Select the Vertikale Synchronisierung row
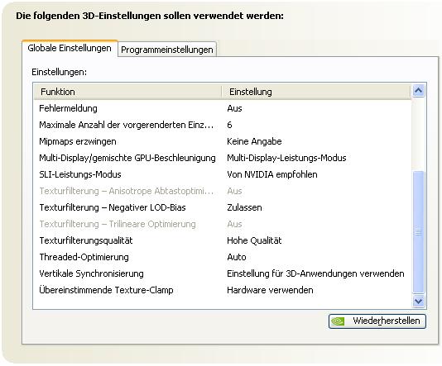 click(x=223, y=273)
